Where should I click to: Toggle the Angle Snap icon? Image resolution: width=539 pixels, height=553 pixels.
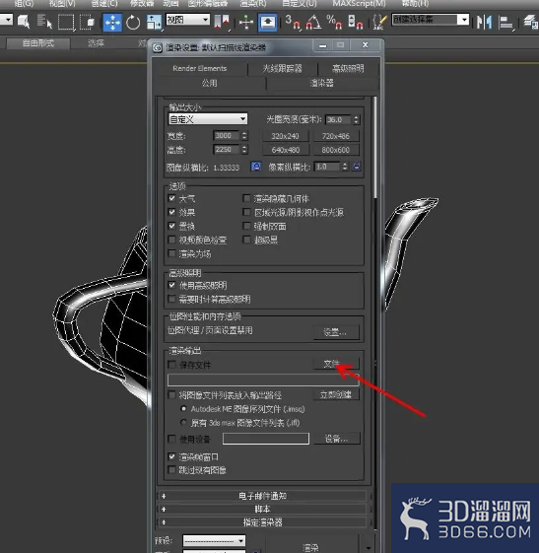point(313,23)
